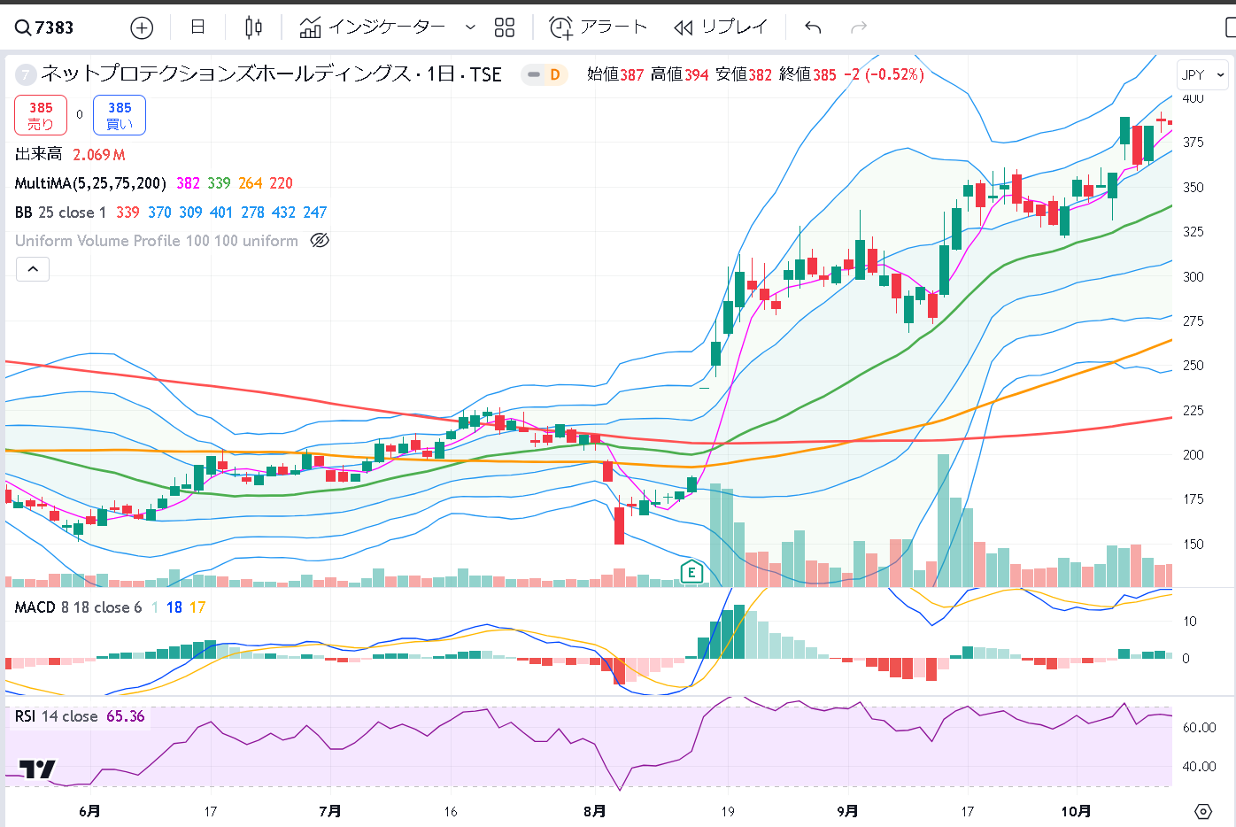The image size is (1236, 827).
Task: Click the 始値387 open value
Action: (x=615, y=74)
